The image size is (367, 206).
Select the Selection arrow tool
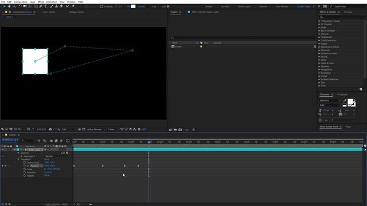pyautogui.click(x=5, y=6)
